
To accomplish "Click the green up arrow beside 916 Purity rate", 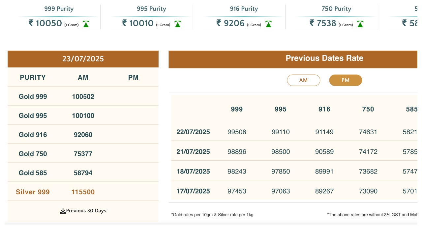I will (269, 24).
